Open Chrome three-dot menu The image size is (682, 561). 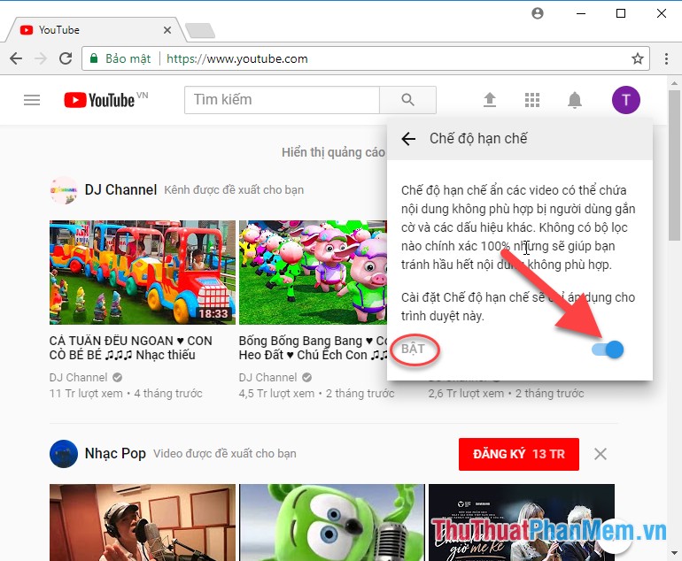(x=666, y=58)
